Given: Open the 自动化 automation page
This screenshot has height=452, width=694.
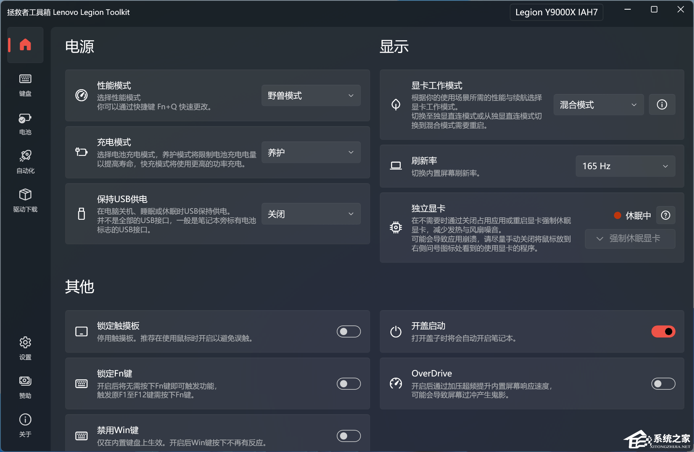Looking at the screenshot, I should click(x=25, y=162).
